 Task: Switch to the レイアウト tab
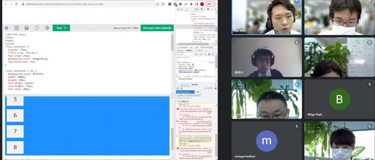point(199,51)
